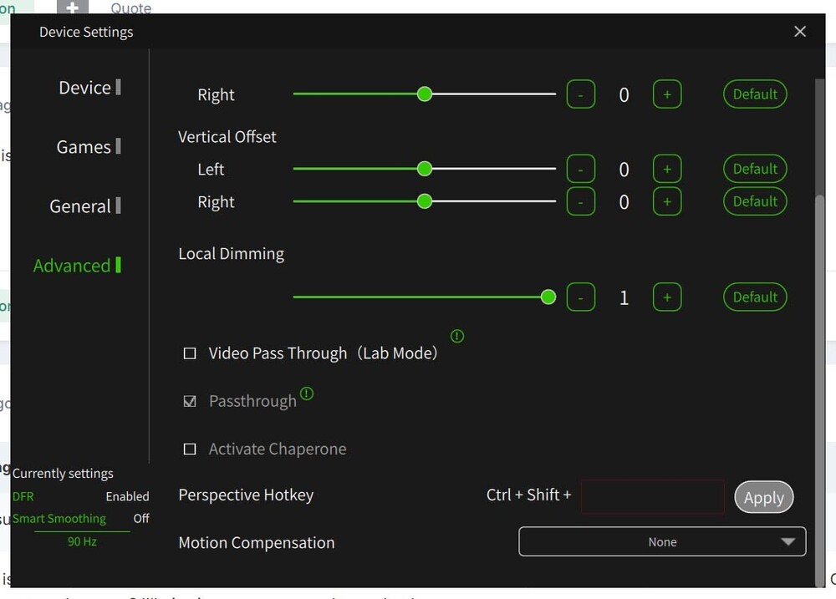Close the Device Settings dialog
Viewport: 836px width, 599px height.
pos(800,32)
